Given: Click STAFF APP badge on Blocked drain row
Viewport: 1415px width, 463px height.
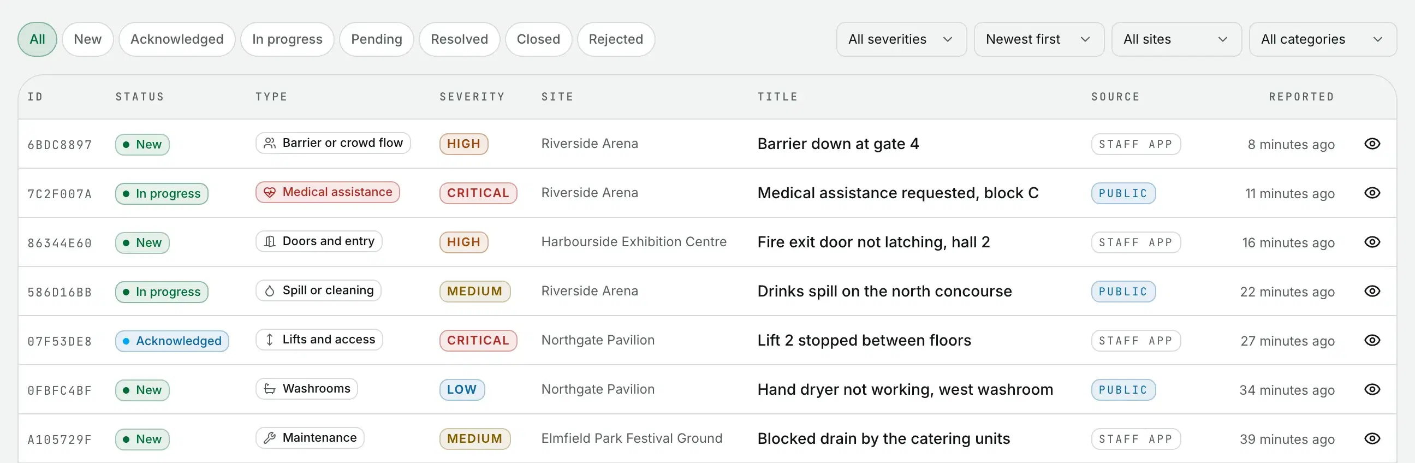Looking at the screenshot, I should (1136, 440).
